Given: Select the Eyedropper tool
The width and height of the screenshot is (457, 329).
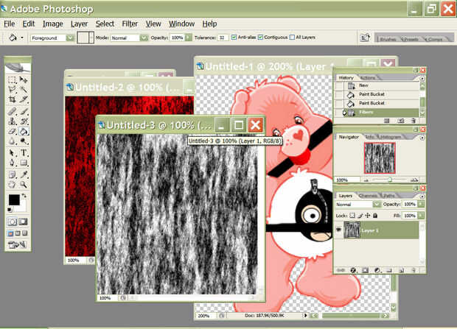Looking at the screenshot, I should [24, 174].
